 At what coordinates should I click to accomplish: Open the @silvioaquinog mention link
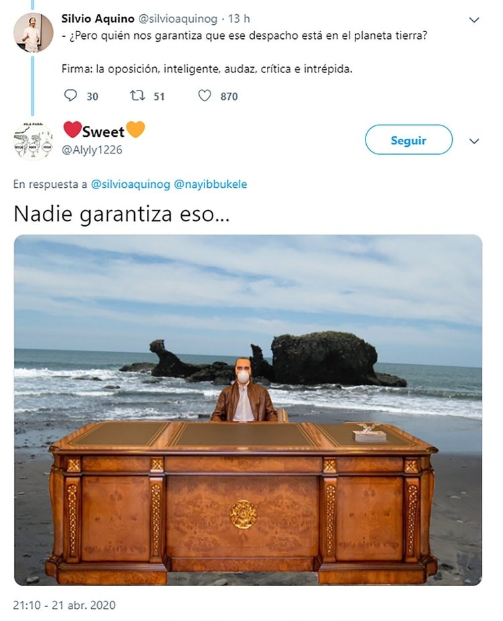130,184
